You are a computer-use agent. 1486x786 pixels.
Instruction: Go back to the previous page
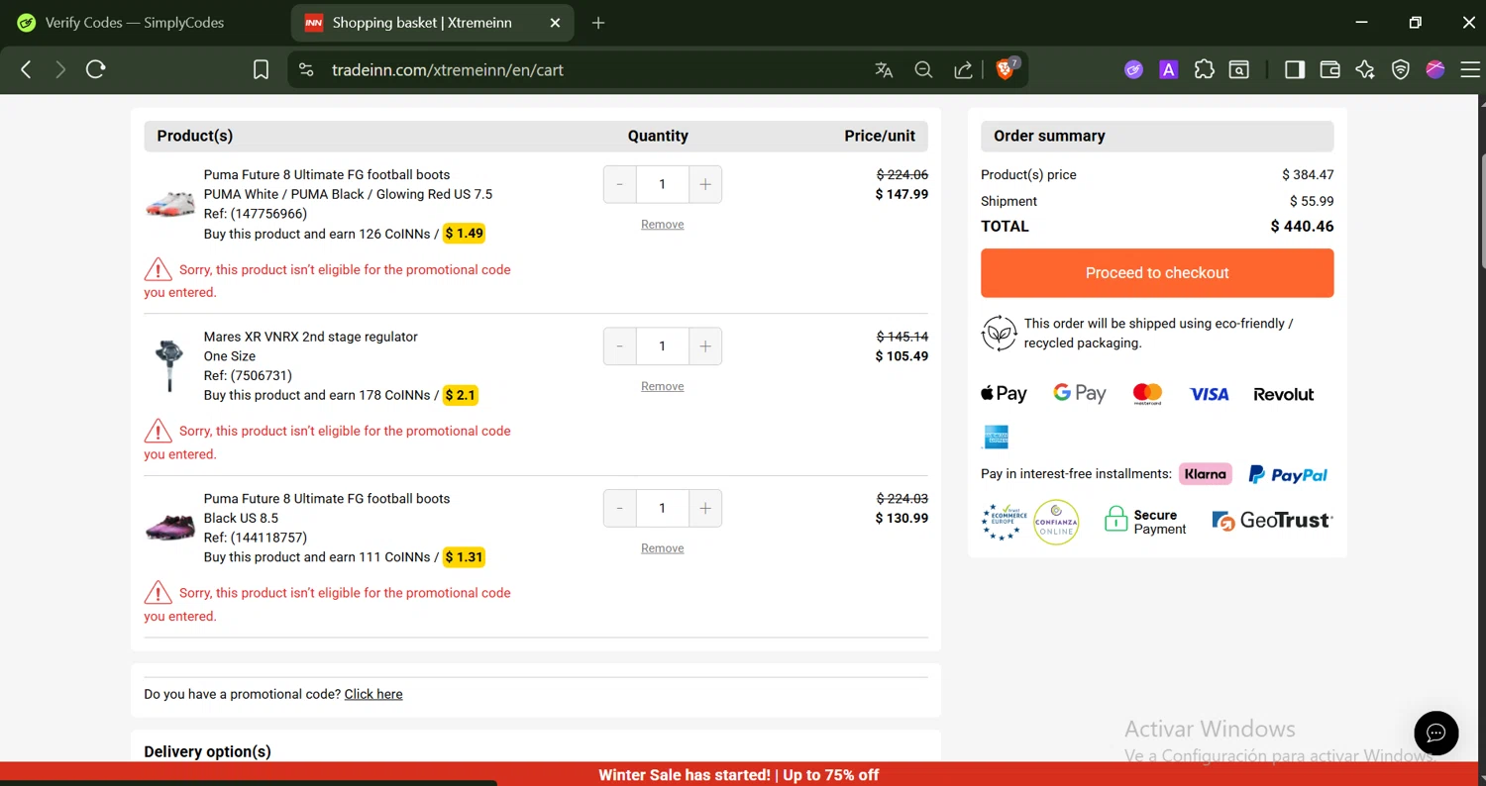pyautogui.click(x=27, y=69)
